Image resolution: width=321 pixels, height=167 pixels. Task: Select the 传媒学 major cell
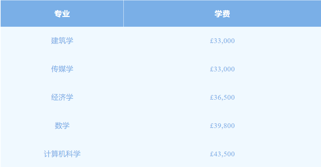(x=62, y=69)
